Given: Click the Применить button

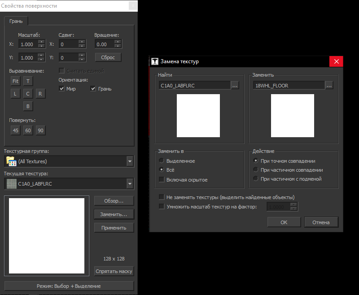Looking at the screenshot, I should 114,228.
